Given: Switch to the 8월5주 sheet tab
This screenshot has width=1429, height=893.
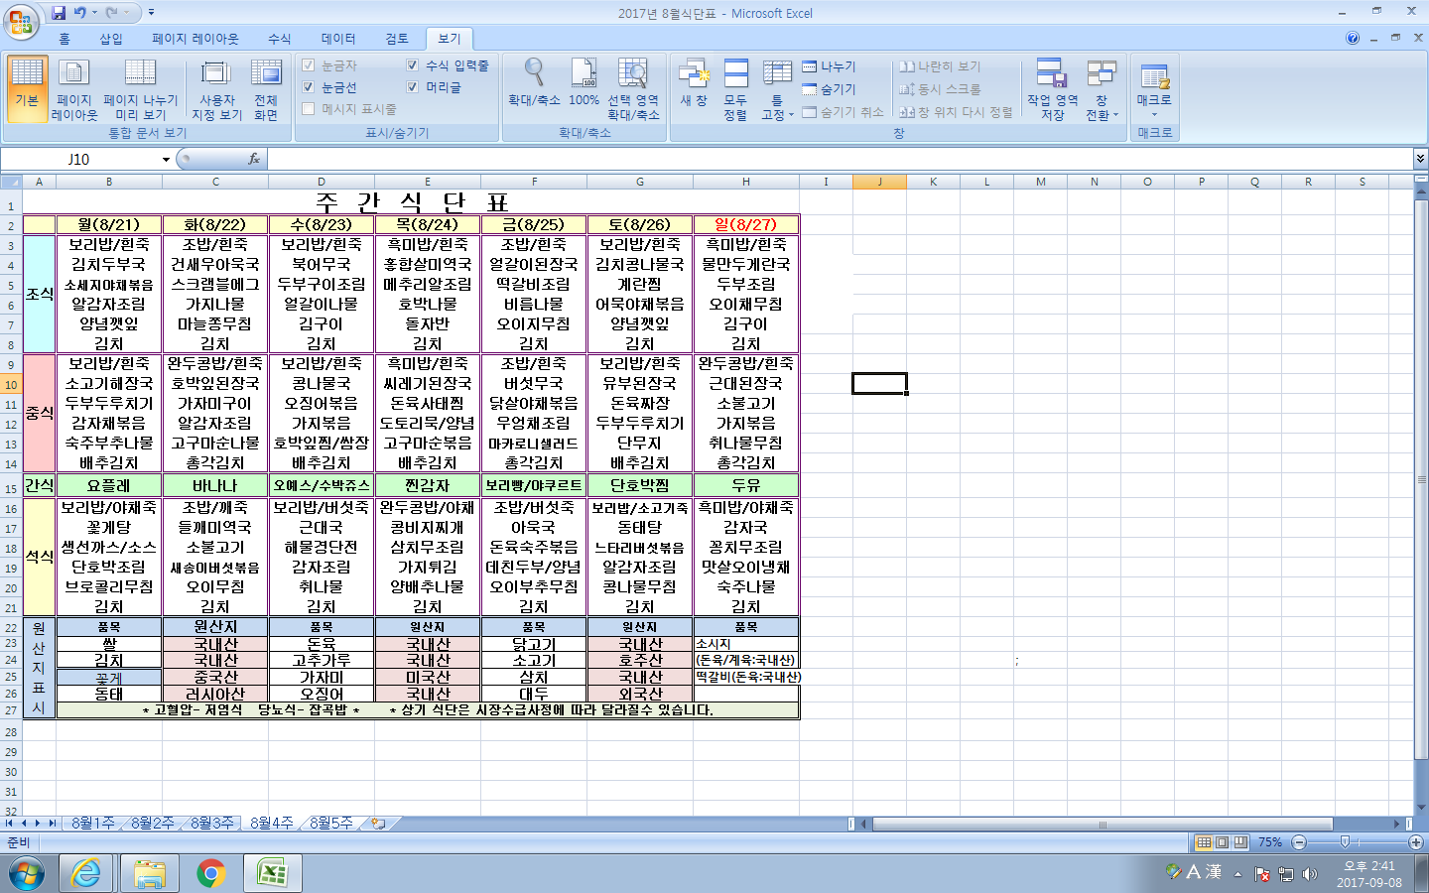Looking at the screenshot, I should (330, 824).
